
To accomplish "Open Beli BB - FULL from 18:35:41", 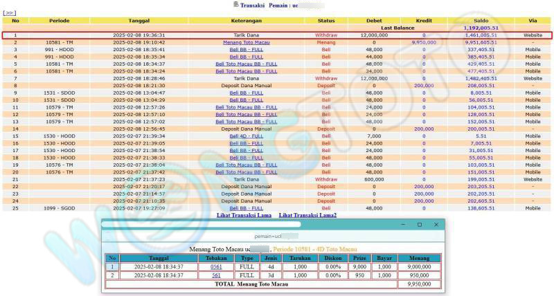I will [x=246, y=50].
